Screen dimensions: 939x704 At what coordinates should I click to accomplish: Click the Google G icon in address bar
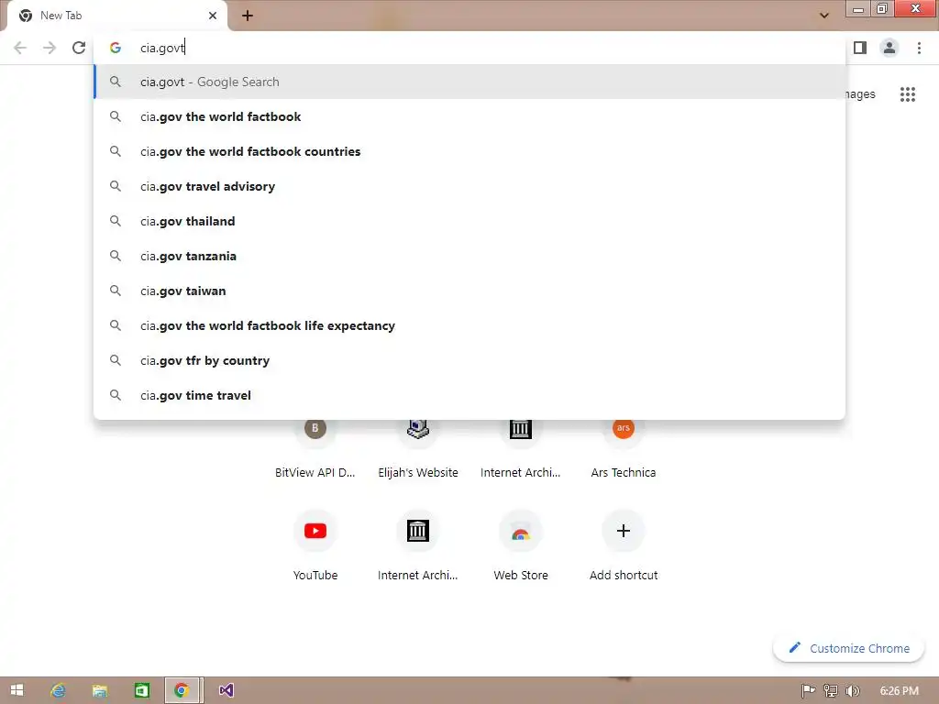(116, 48)
